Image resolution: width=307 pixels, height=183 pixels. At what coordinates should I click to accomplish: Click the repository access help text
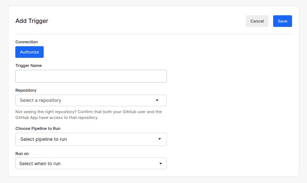tap(88, 115)
